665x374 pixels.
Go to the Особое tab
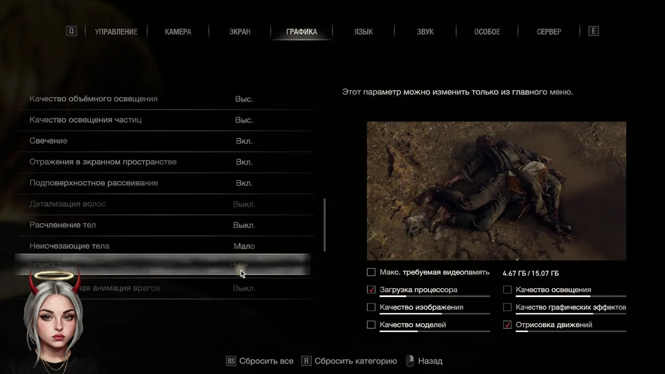[487, 32]
